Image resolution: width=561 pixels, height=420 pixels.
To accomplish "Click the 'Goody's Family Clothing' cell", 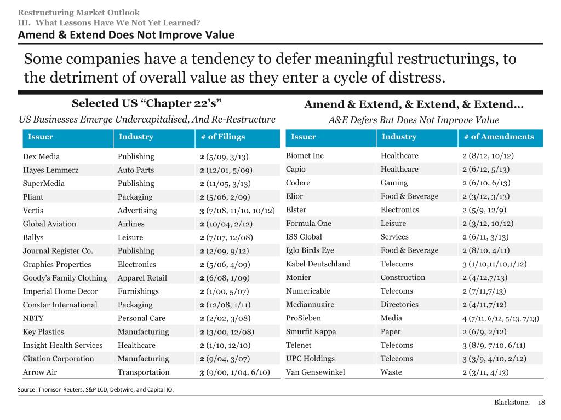I will [65, 278].
